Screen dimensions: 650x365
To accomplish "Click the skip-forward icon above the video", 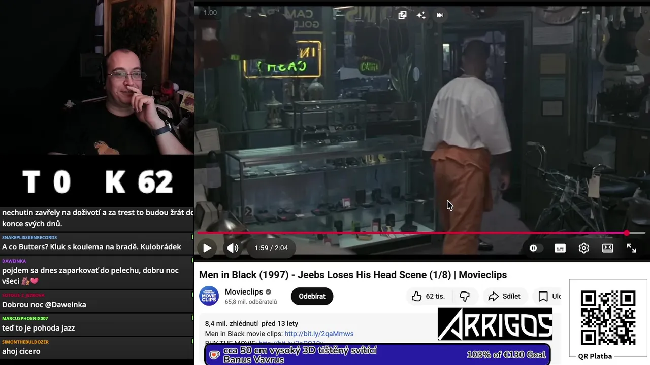I will 440,15.
